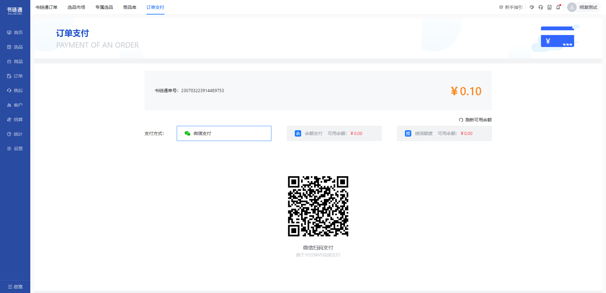The image size is (606, 293).
Task: Click the ¥0.10 payment amount
Action: coord(466,91)
